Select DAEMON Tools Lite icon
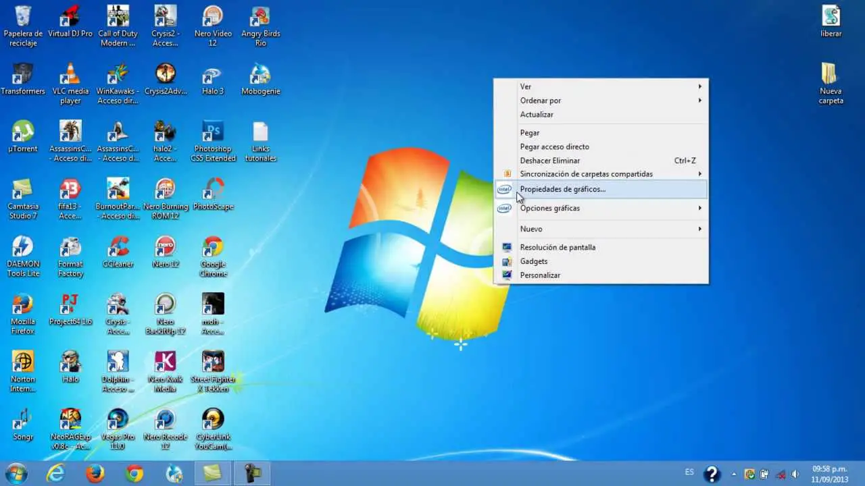The image size is (865, 486). (x=23, y=257)
